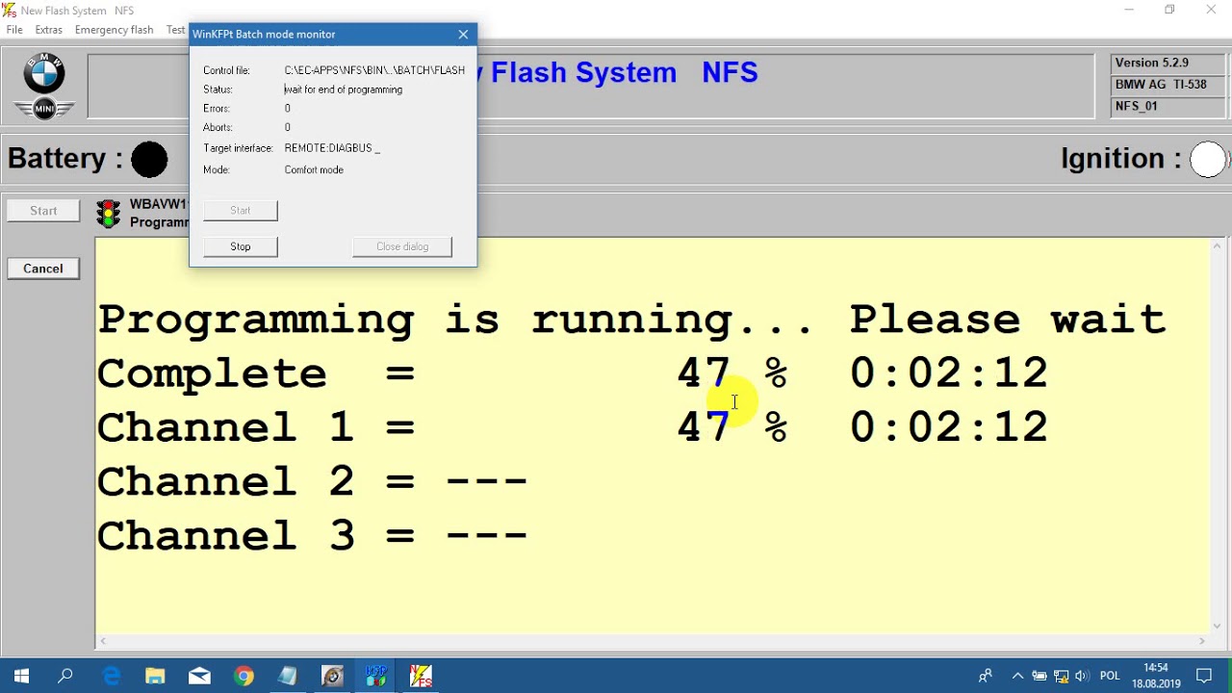Click the NFS Start button on left

point(43,211)
